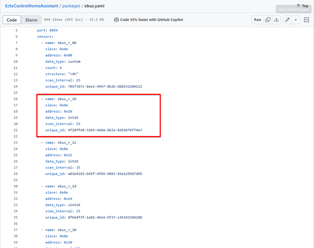Download the raw ebus.yaml file
The width and height of the screenshot is (314, 248).
[277, 20]
